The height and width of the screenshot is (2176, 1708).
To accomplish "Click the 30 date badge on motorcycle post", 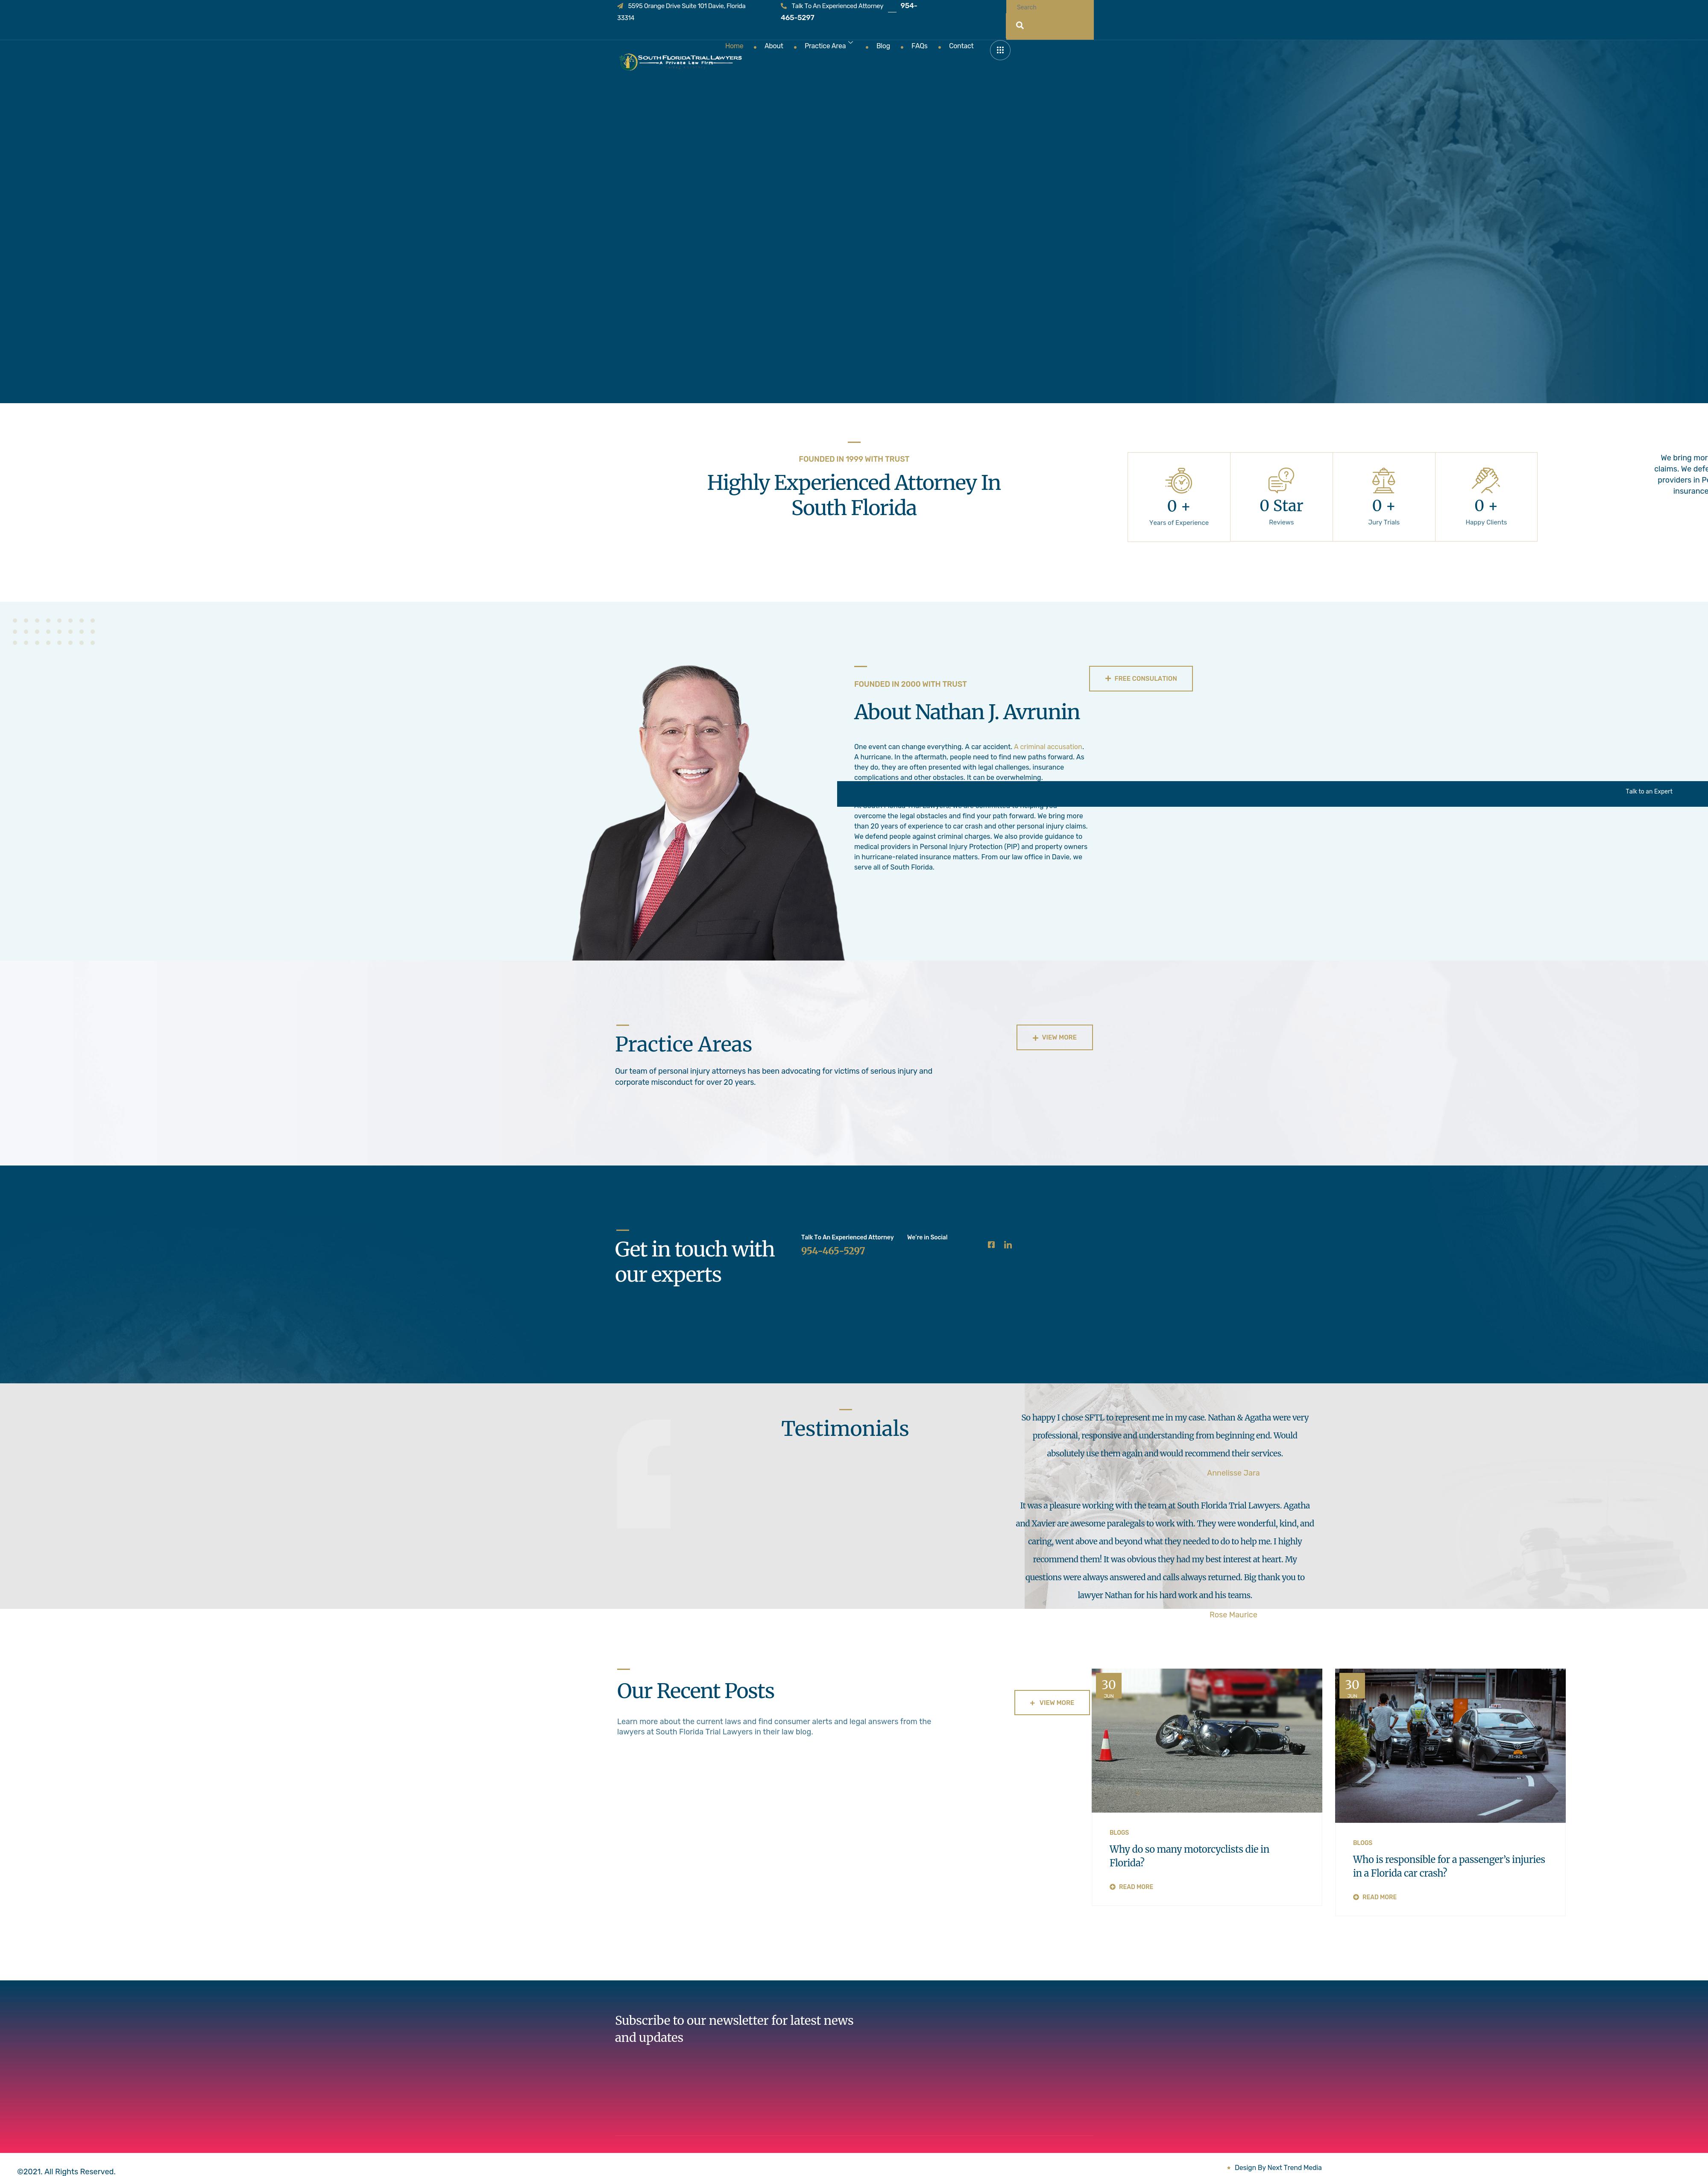I will [x=1109, y=1687].
